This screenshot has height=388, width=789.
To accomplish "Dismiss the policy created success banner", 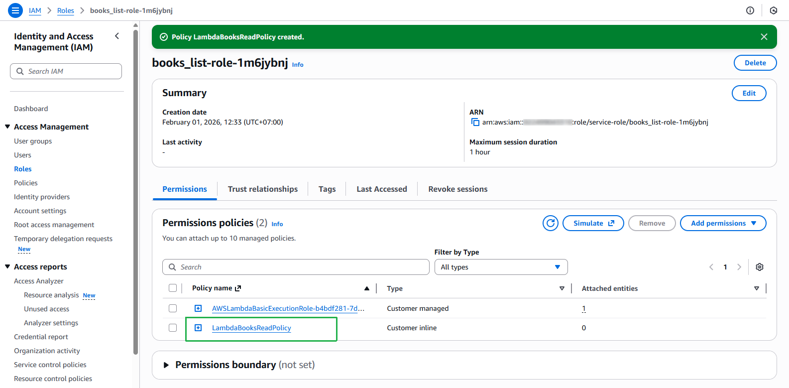I will pos(764,37).
